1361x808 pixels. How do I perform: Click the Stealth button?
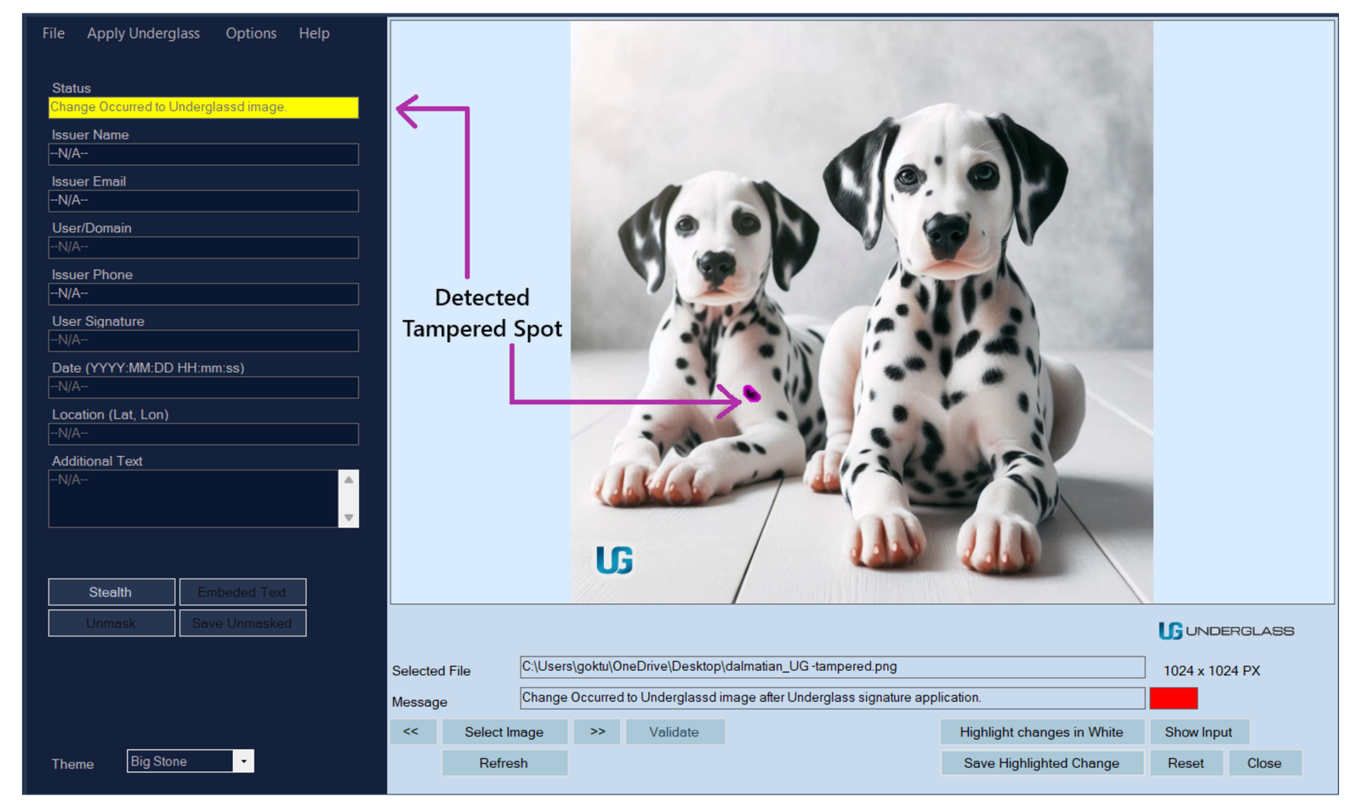point(111,592)
